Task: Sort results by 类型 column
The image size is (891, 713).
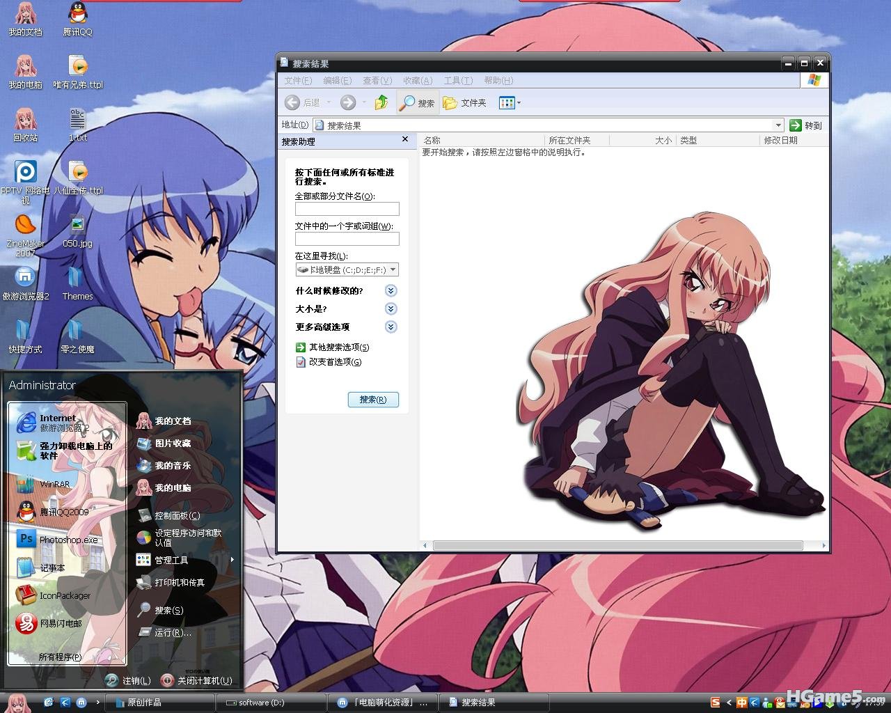Action: click(717, 140)
